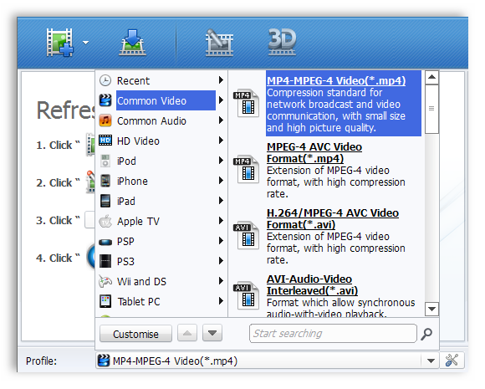Click the format list scrollbar thumb
Screen dimensions: 485x389
[x=432, y=109]
